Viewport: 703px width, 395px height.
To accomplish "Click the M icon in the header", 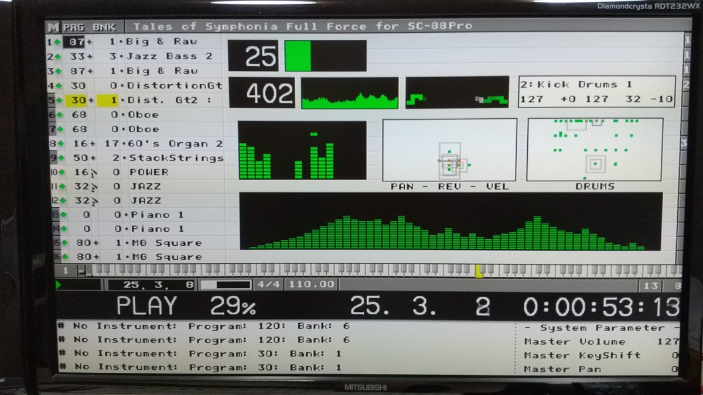I will tap(53, 26).
